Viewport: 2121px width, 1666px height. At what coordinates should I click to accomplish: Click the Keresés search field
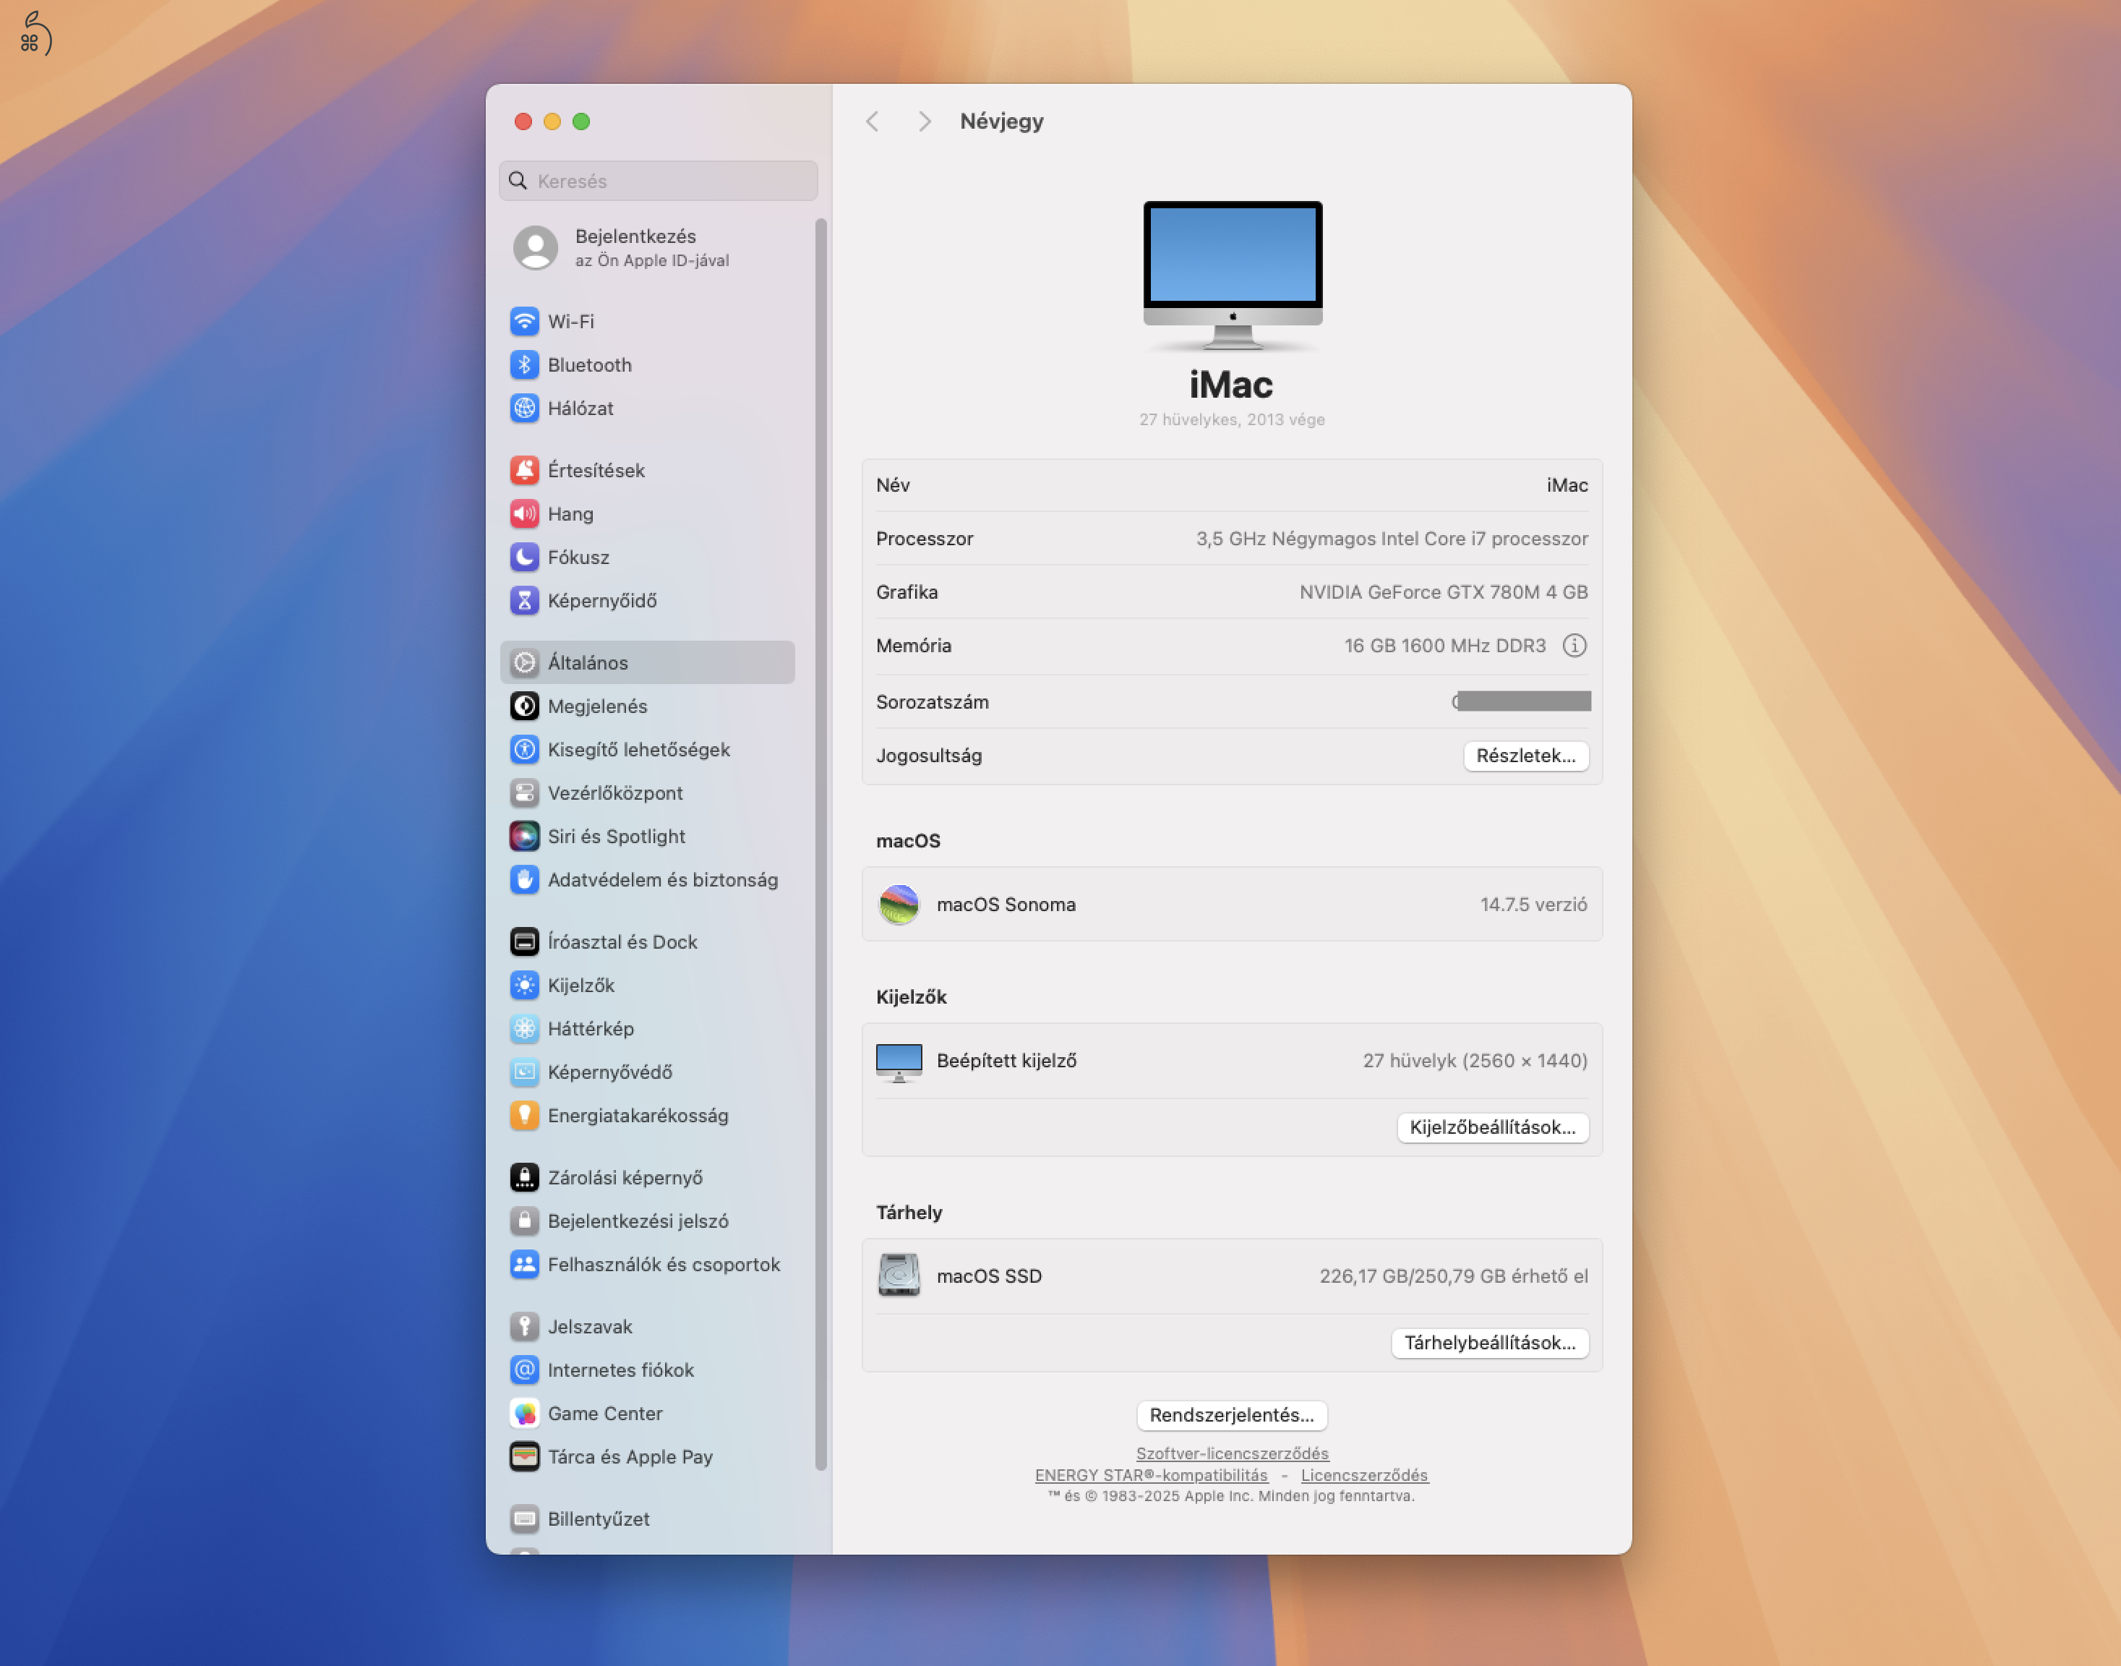[x=657, y=181]
